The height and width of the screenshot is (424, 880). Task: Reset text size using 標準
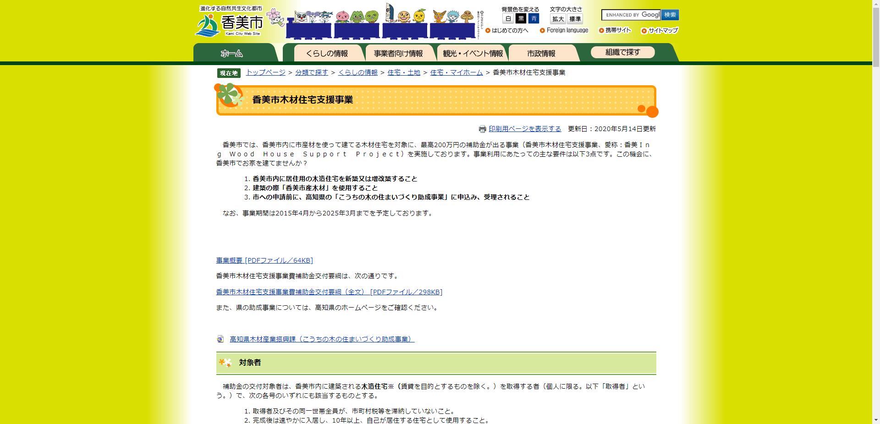tap(575, 19)
